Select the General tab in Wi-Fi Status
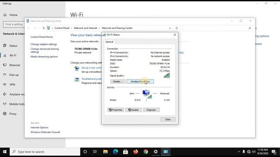Screen dimensions: 280x157 click(x=109, y=42)
